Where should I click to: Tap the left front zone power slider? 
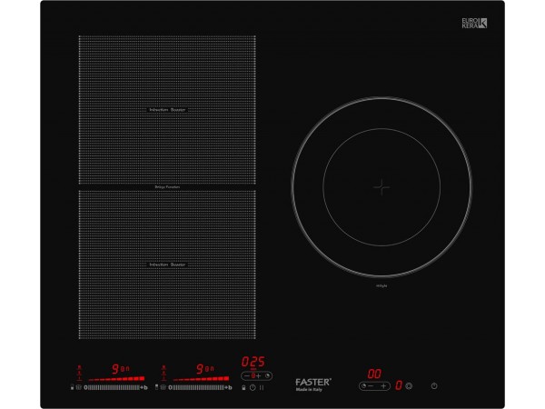[x=114, y=387]
